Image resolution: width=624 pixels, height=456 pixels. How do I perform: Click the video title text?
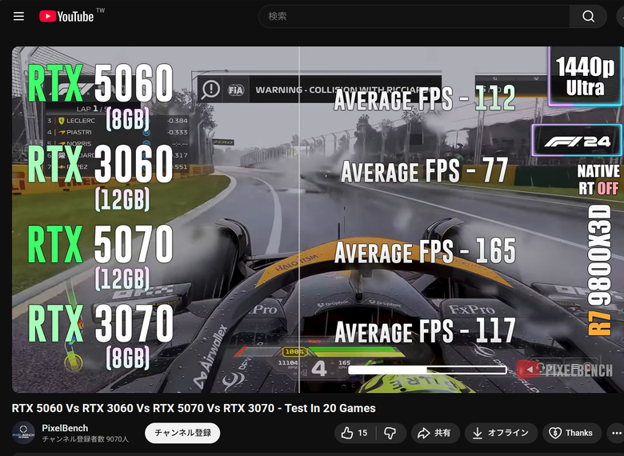click(194, 408)
